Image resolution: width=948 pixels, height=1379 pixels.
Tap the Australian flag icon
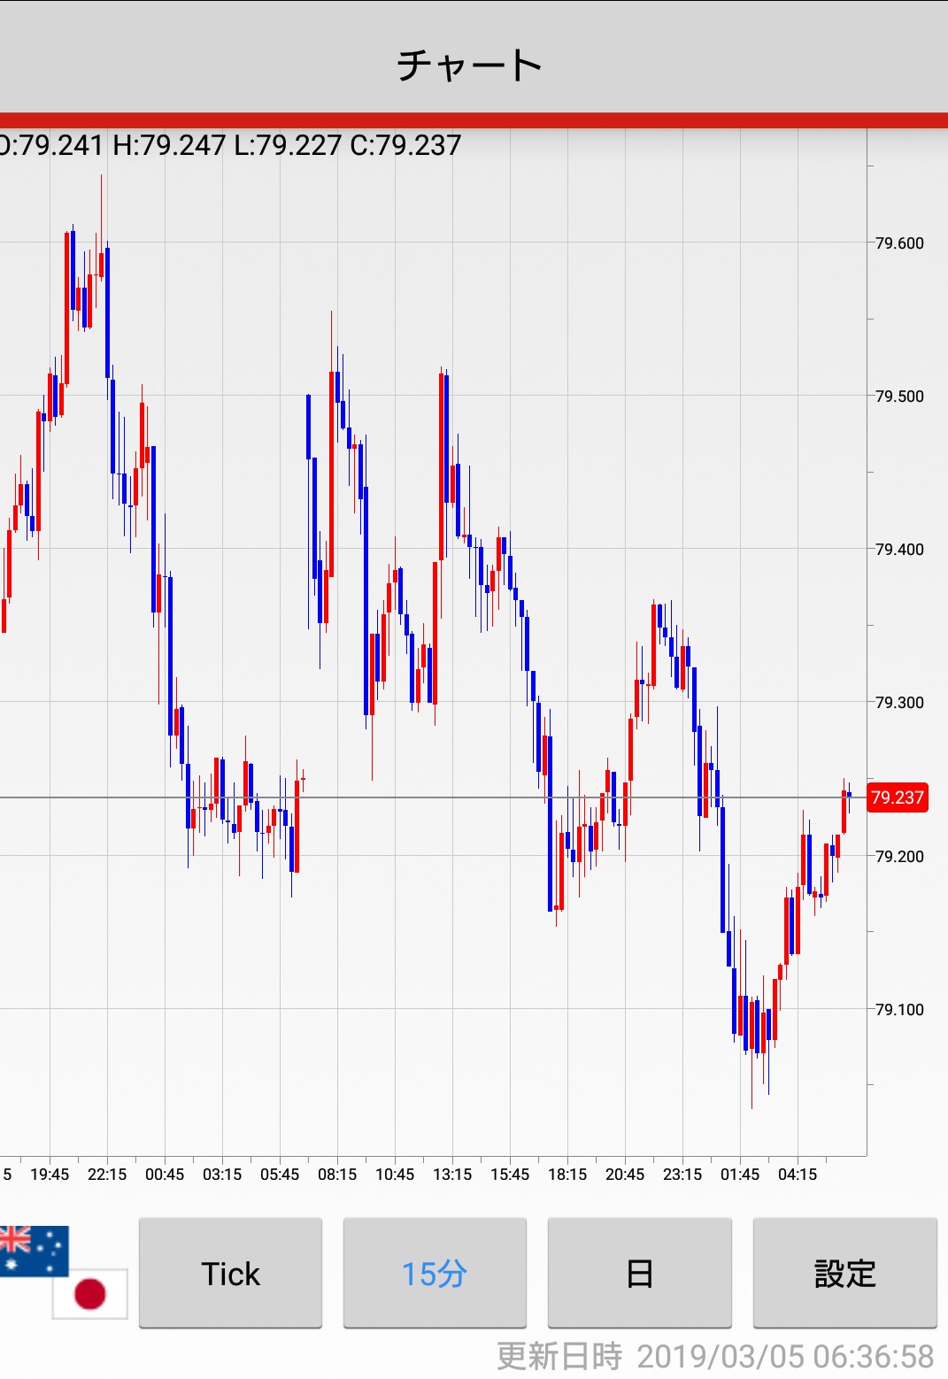[x=34, y=1249]
